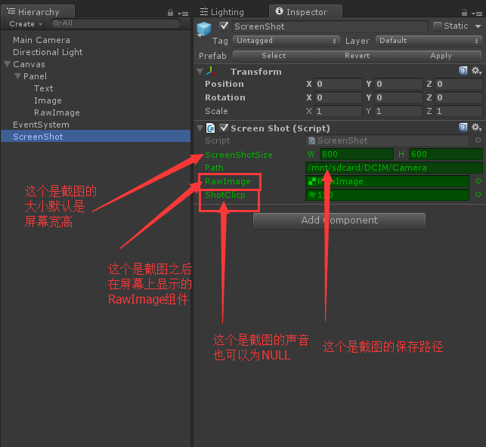Select EventSystem in Hierarchy

coord(41,125)
